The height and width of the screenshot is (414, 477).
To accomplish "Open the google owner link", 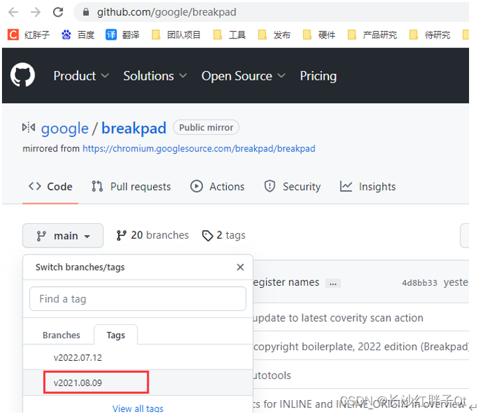I will pyautogui.click(x=65, y=128).
